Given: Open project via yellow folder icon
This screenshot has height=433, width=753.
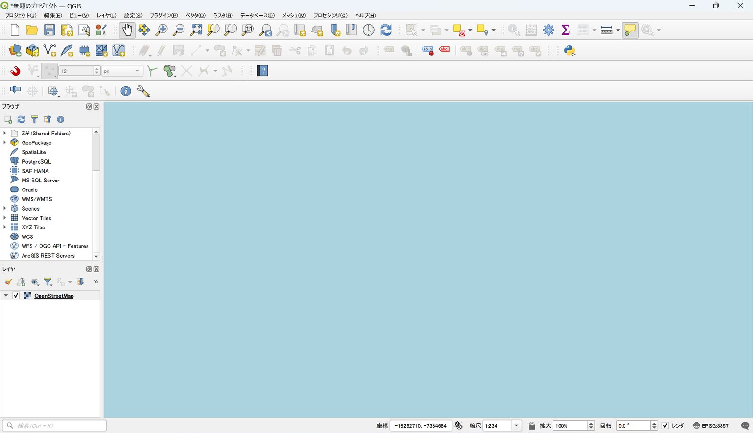Looking at the screenshot, I should pyautogui.click(x=32, y=30).
